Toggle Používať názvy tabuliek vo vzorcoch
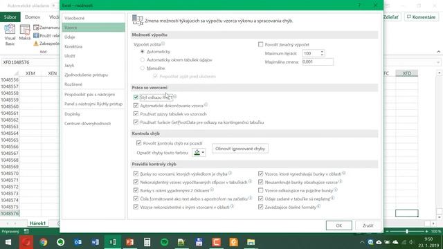 point(136,113)
